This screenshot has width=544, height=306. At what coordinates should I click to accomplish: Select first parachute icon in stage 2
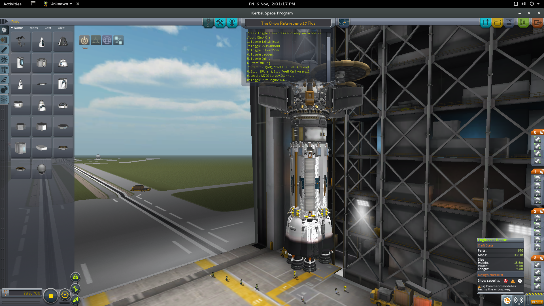pyautogui.click(x=537, y=218)
